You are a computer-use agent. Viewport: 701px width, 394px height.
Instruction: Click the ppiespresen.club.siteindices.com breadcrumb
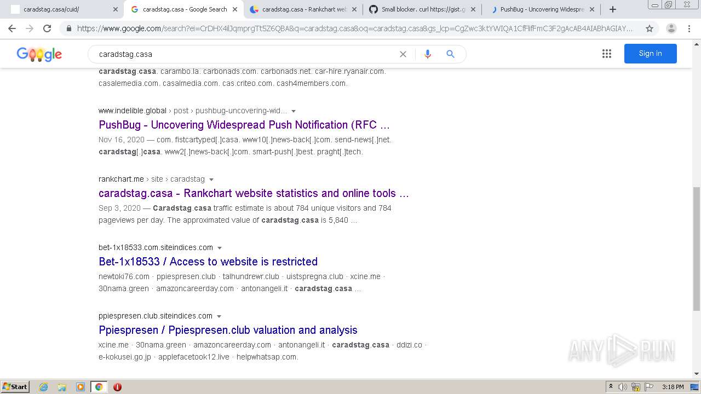156,316
